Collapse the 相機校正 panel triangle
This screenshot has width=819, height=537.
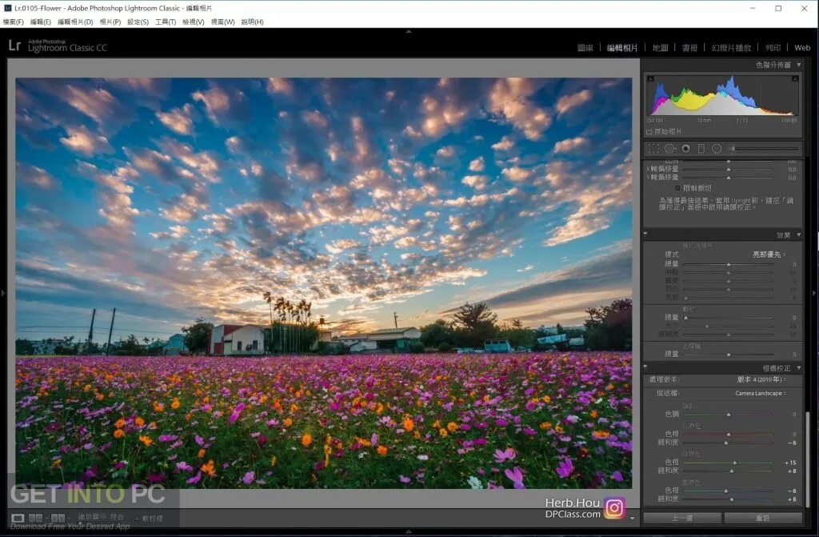click(799, 368)
